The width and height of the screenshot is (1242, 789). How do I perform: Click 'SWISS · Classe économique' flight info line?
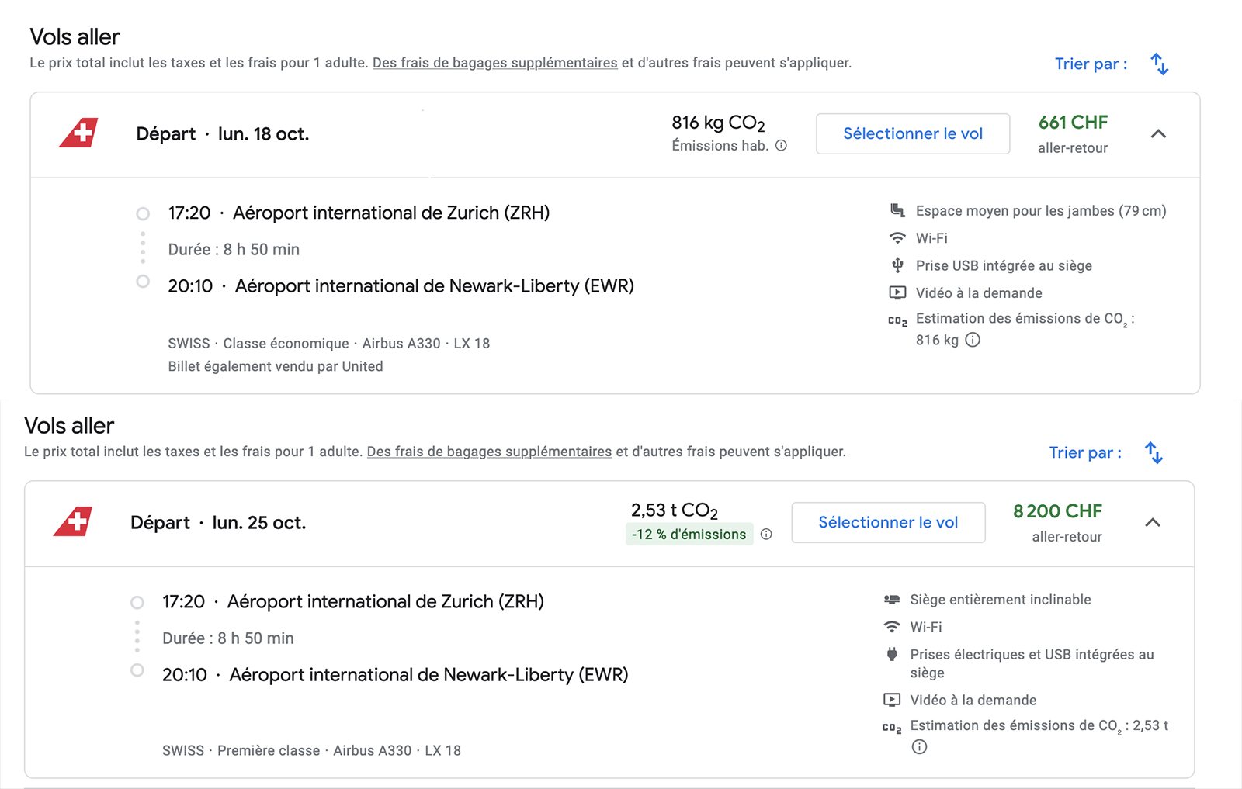tap(329, 343)
